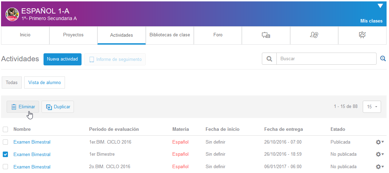Open gear menu for 2o.BIM. CICLO 2016 row
The width and height of the screenshot is (389, 173).
pos(380,167)
